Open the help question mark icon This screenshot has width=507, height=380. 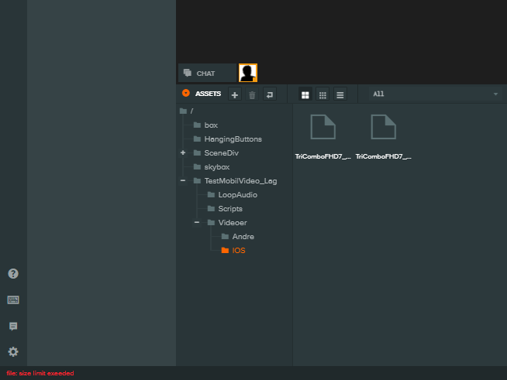pyautogui.click(x=13, y=273)
